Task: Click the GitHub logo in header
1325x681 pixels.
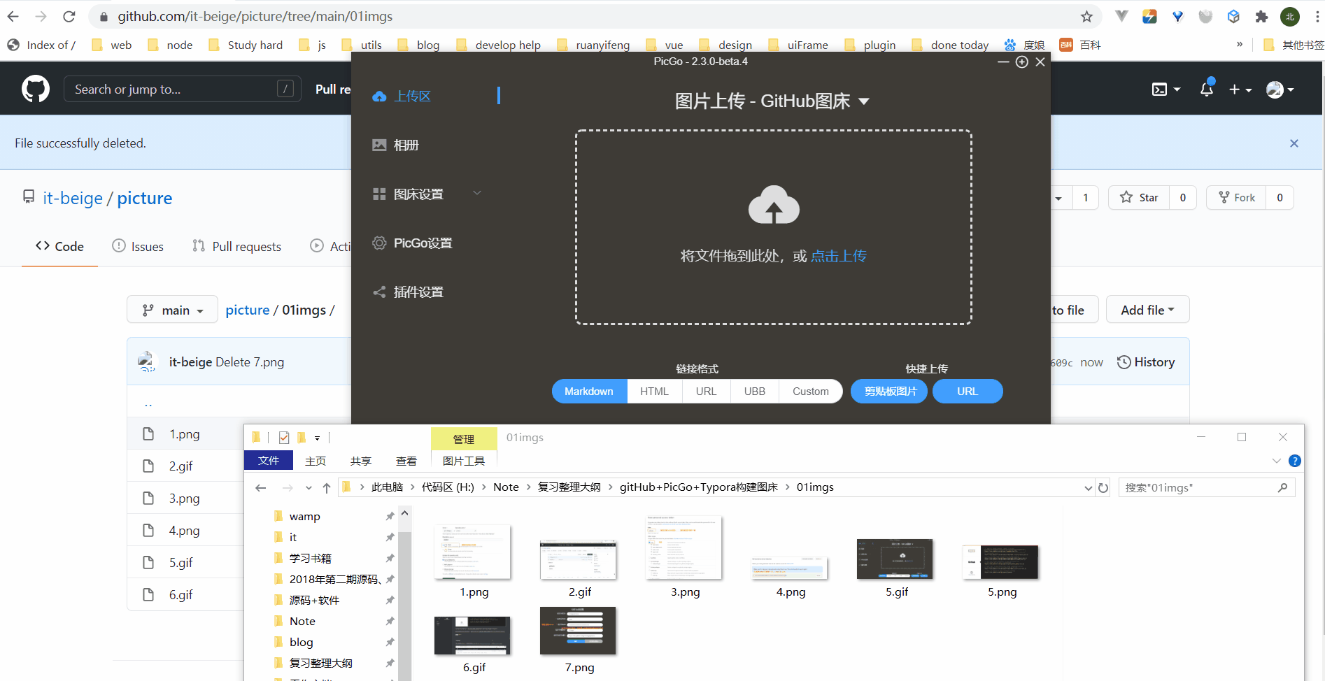Action: (36, 89)
